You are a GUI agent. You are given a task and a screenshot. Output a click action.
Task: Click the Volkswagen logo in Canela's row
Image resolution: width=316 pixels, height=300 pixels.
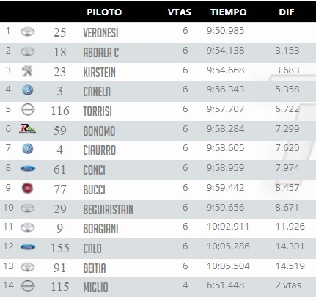[x=28, y=90]
